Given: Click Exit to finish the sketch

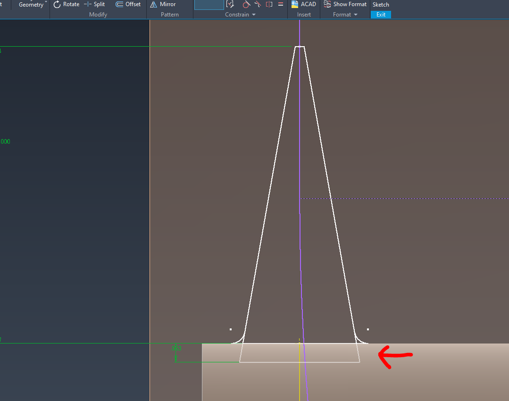Looking at the screenshot, I should [381, 15].
